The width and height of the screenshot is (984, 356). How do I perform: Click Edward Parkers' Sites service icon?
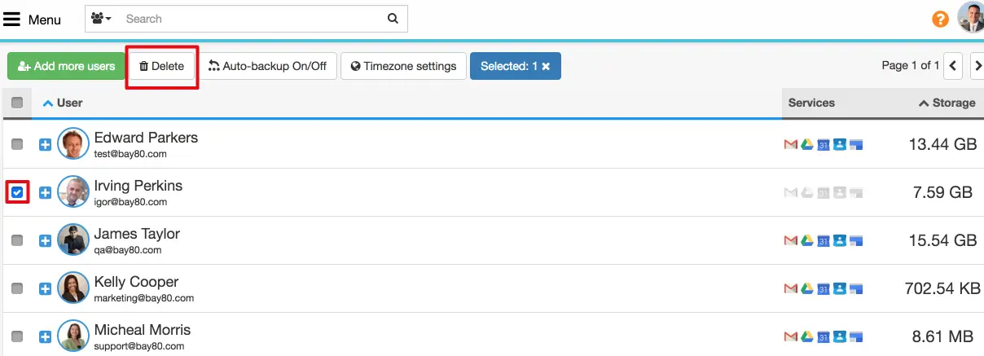coord(855,145)
